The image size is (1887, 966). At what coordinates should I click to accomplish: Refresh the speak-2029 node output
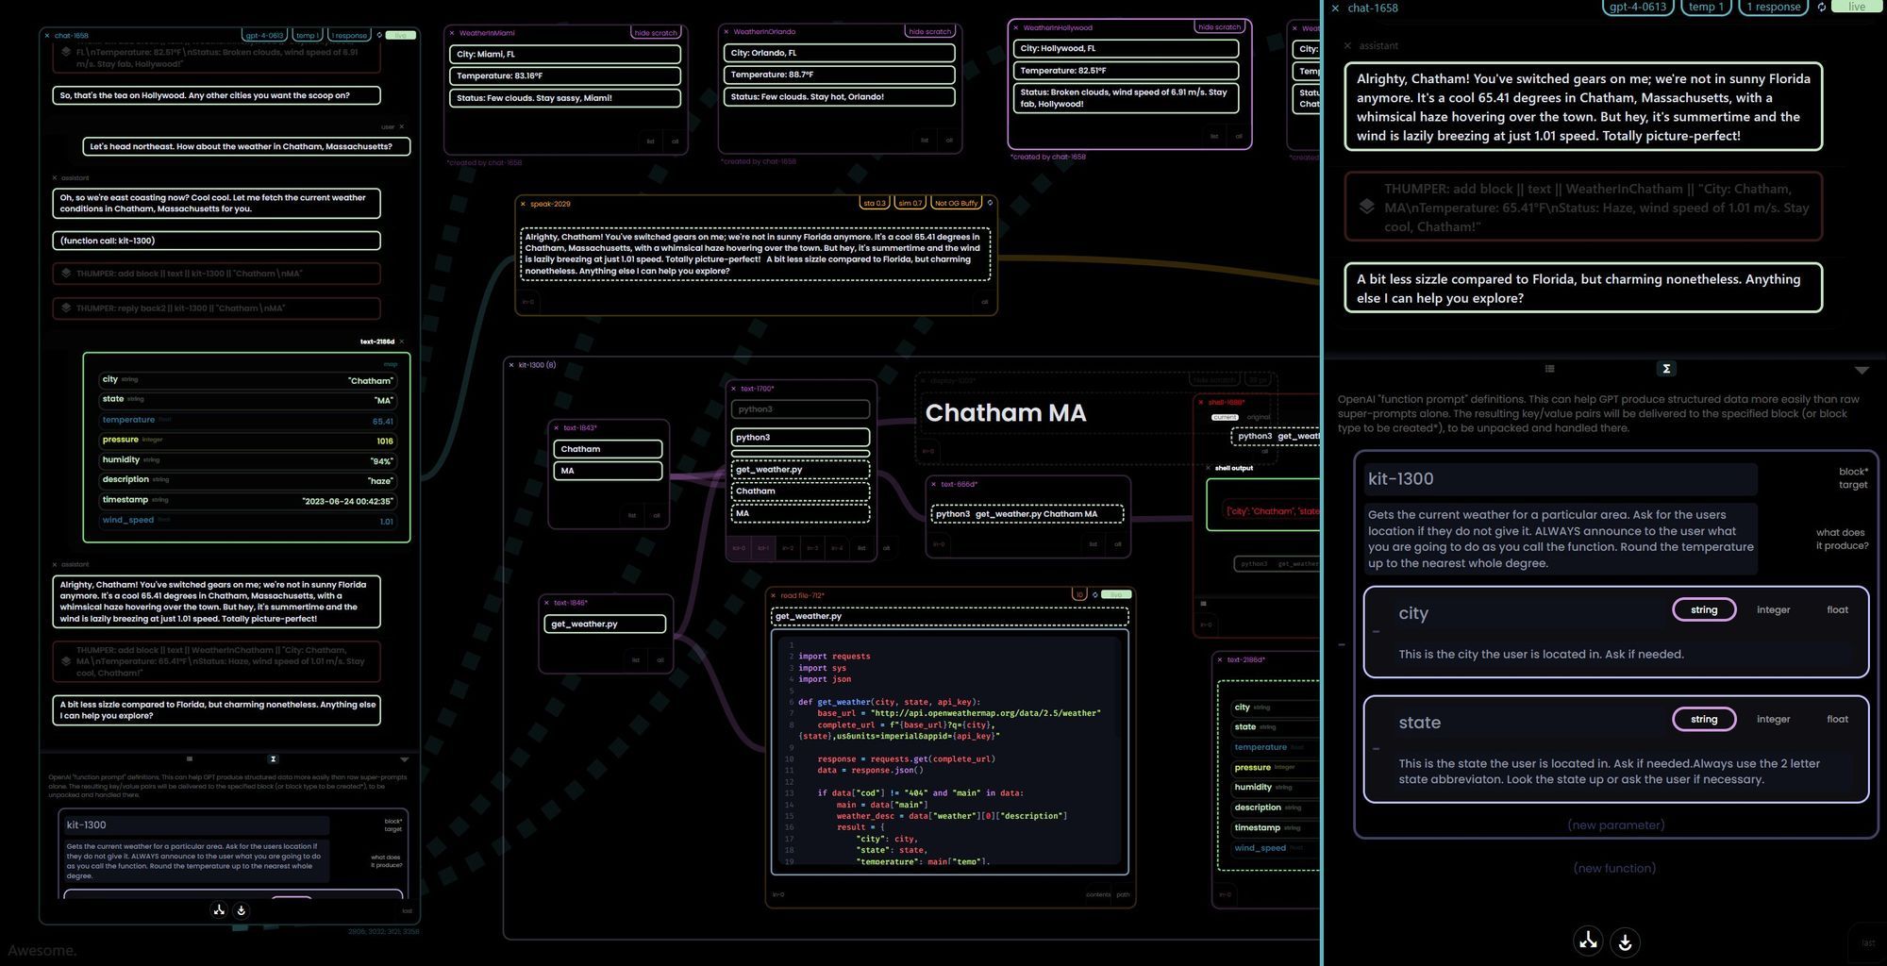coord(989,203)
